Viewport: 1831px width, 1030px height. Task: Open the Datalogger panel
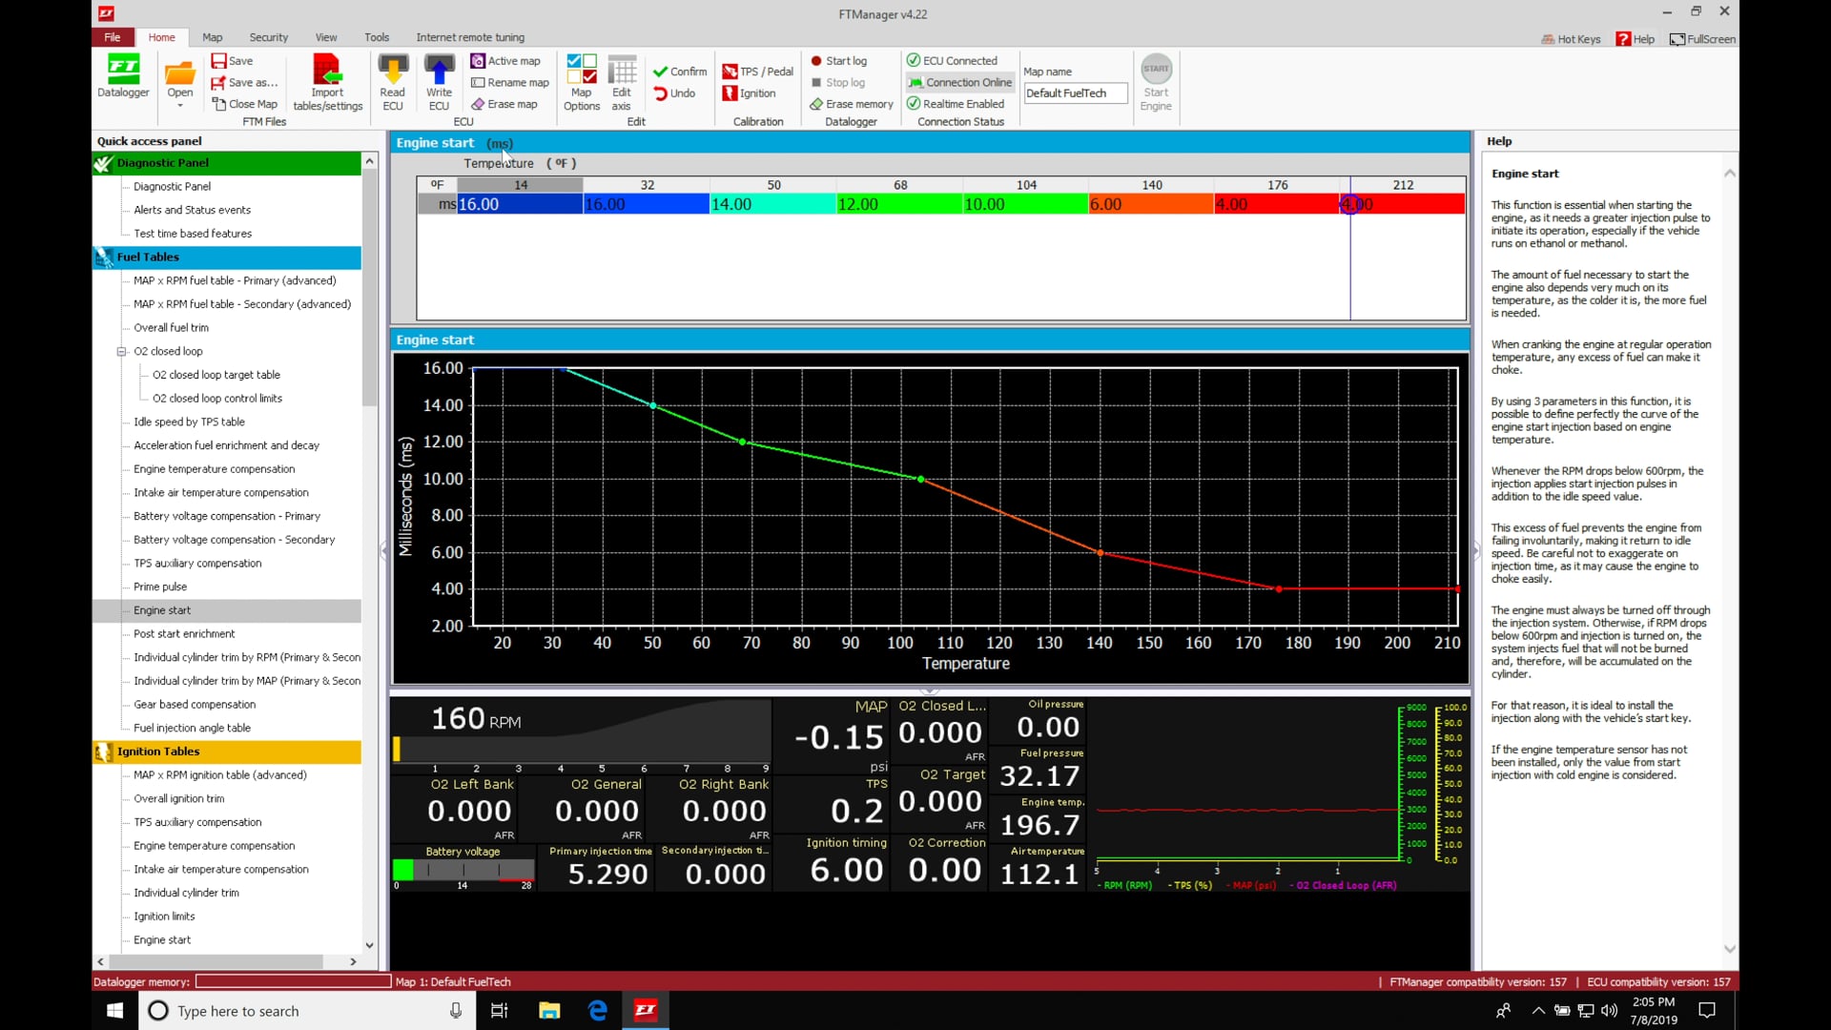123,78
